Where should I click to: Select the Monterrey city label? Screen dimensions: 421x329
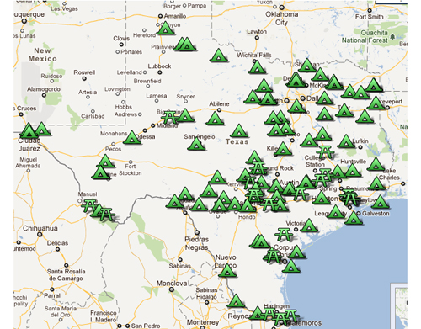click(x=203, y=322)
